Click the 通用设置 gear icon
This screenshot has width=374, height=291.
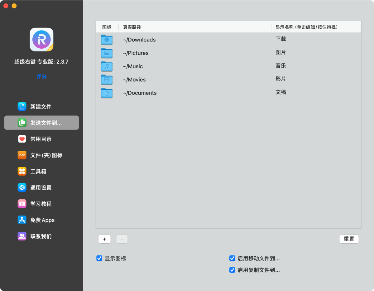pos(22,187)
